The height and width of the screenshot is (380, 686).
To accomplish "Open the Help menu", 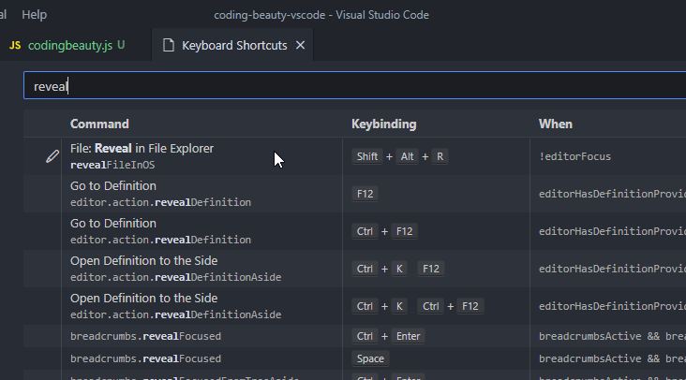I will tap(34, 15).
